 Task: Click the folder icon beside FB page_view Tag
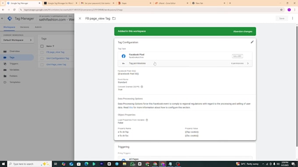click(114, 18)
